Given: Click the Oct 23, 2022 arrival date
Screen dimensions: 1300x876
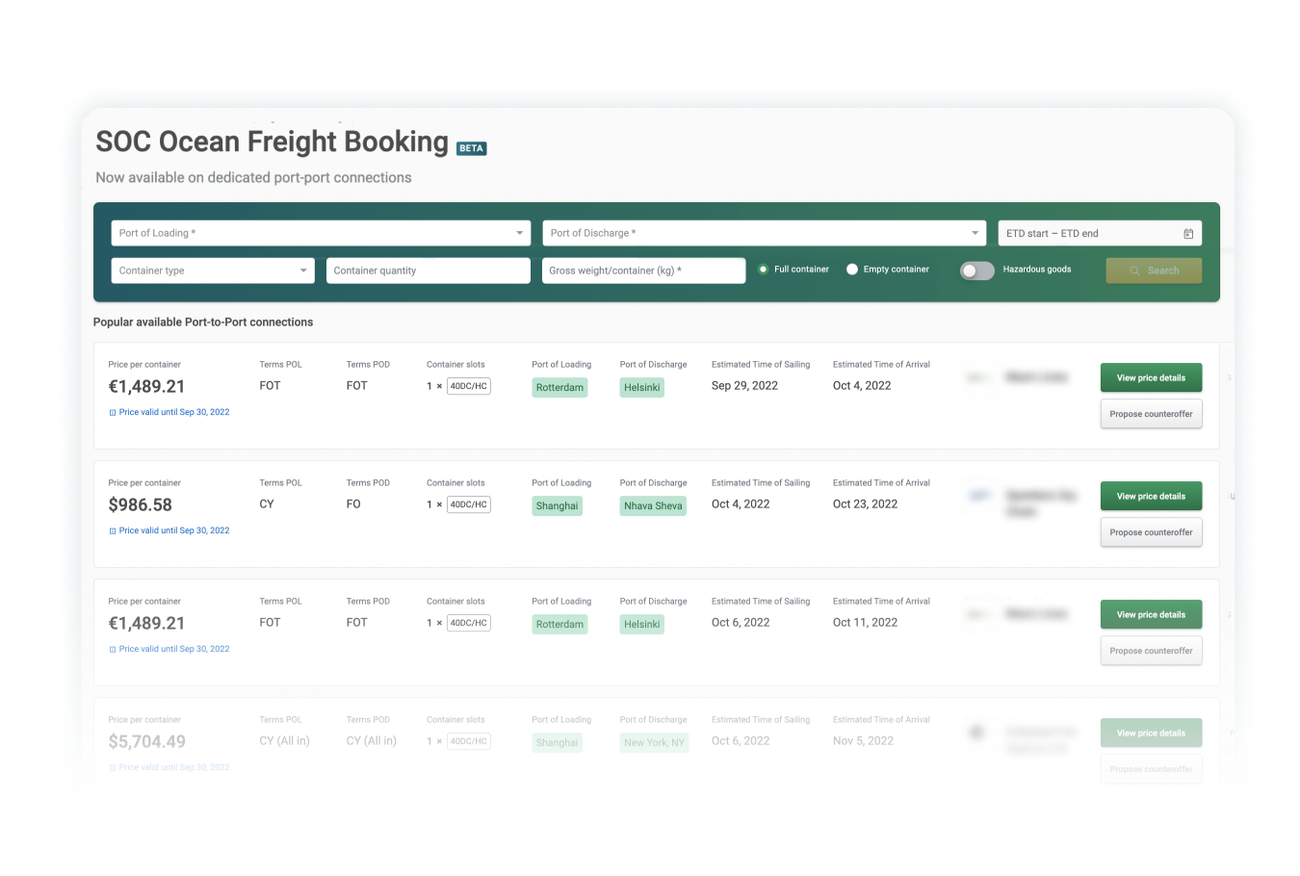Looking at the screenshot, I should tap(865, 503).
